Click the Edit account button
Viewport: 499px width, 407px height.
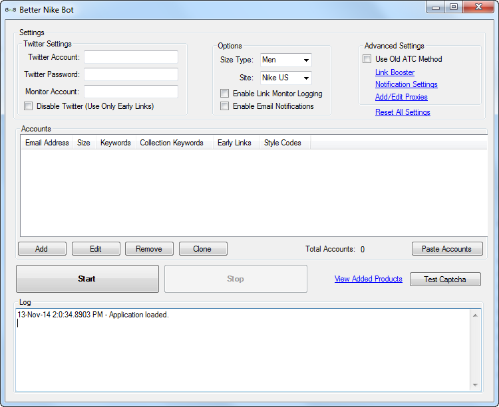click(96, 249)
